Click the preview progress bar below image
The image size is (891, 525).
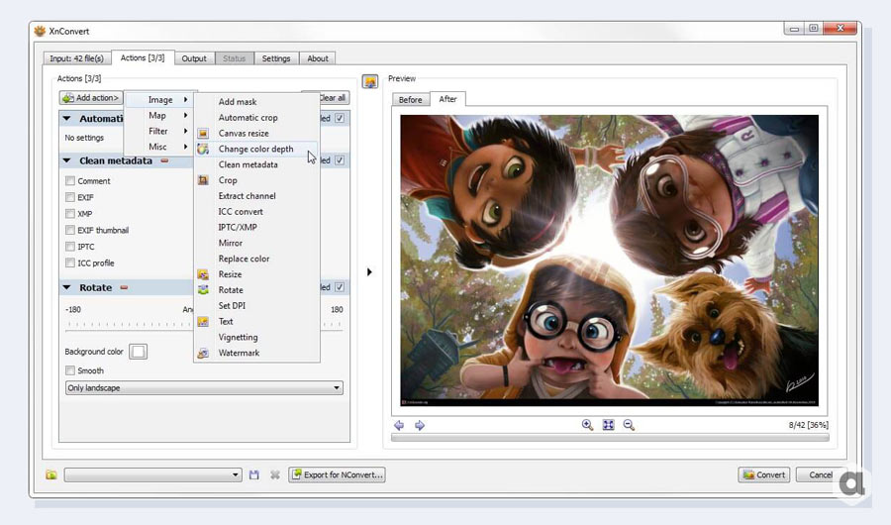click(x=610, y=438)
